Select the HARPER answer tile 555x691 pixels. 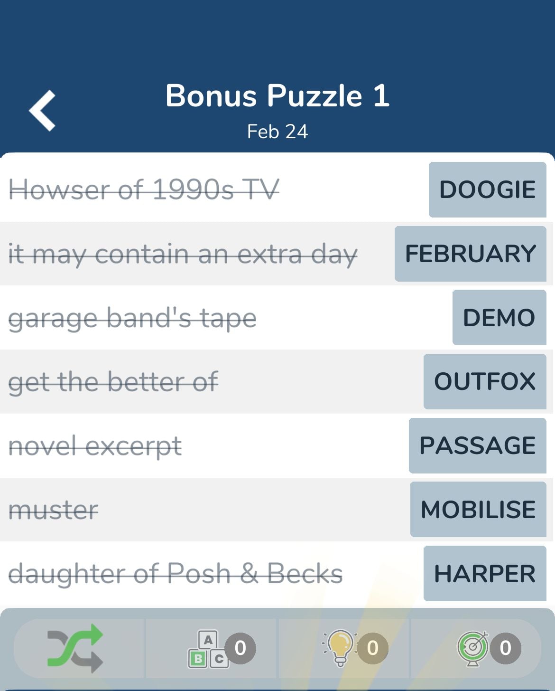tap(485, 573)
